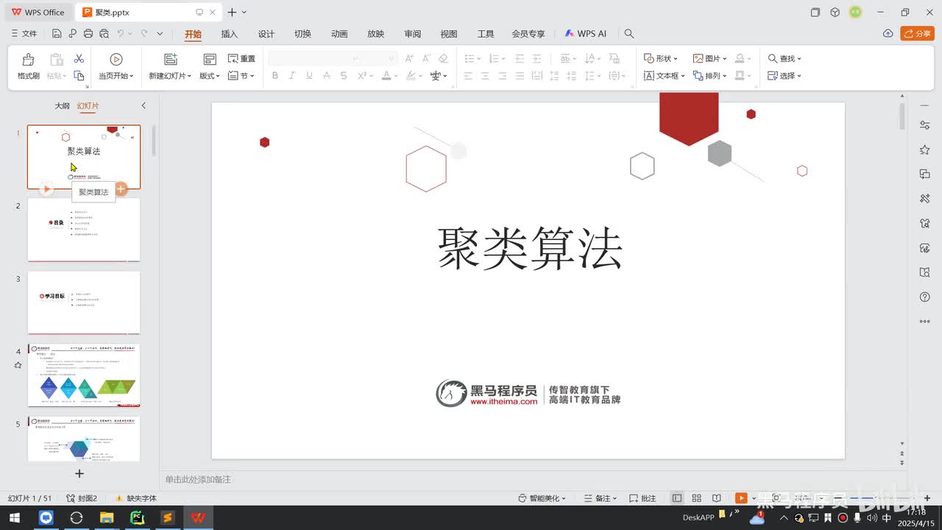The height and width of the screenshot is (530, 942).
Task: Open the WPS Office home tab
Action: click(38, 13)
